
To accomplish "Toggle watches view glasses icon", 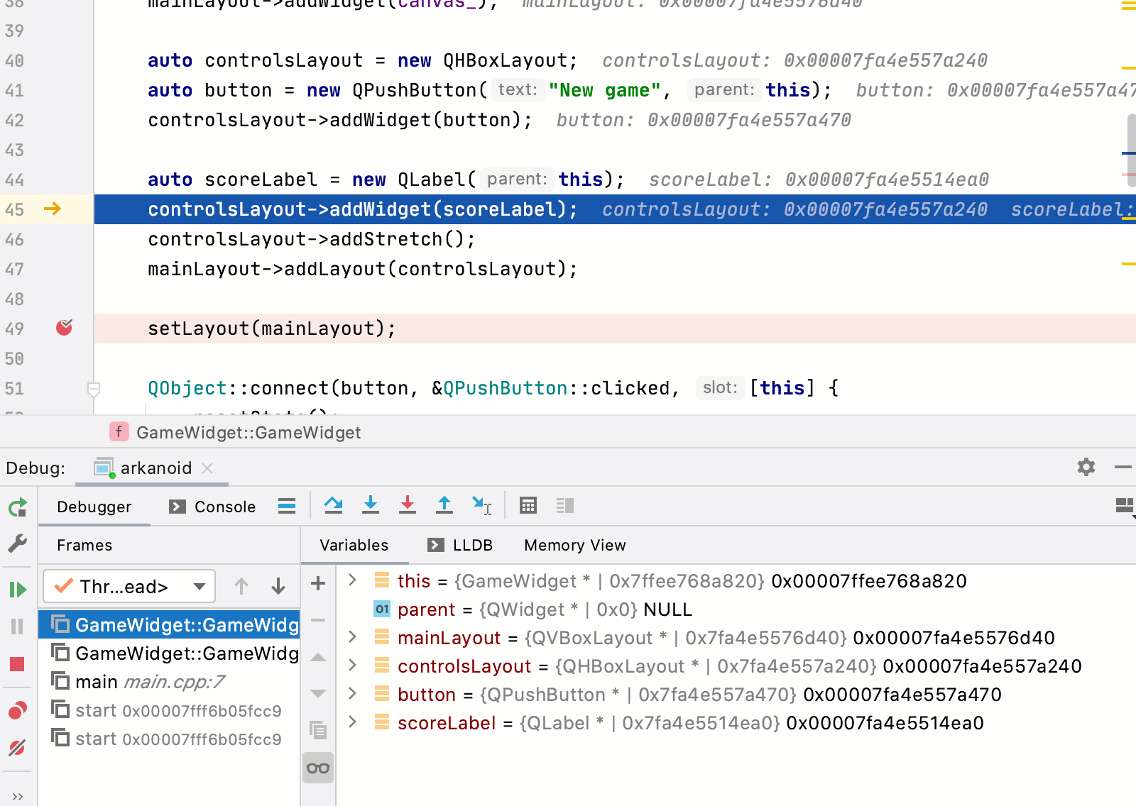I will pyautogui.click(x=318, y=768).
